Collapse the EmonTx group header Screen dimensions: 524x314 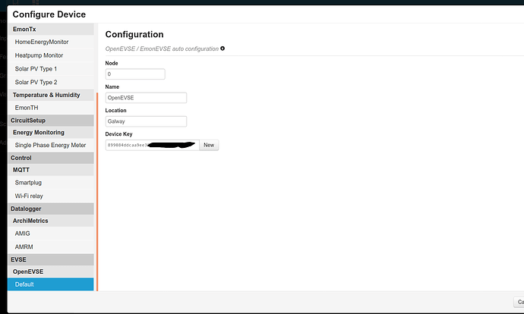pos(51,29)
